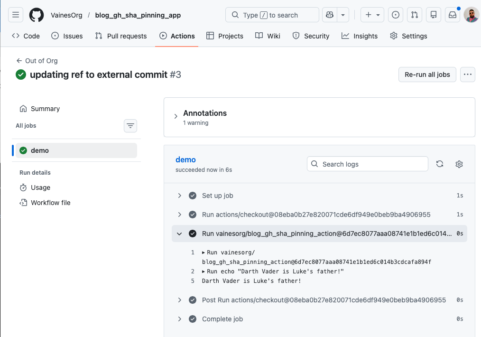Open the log settings gear

click(x=459, y=164)
